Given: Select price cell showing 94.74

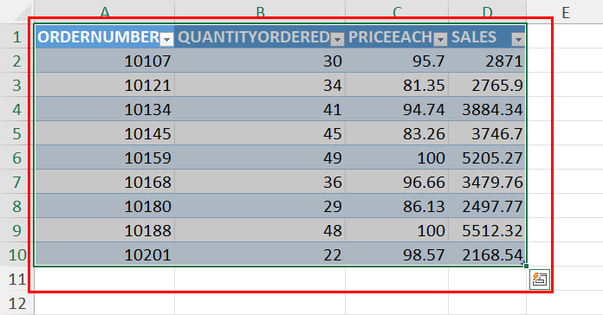Looking at the screenshot, I should [x=397, y=109].
